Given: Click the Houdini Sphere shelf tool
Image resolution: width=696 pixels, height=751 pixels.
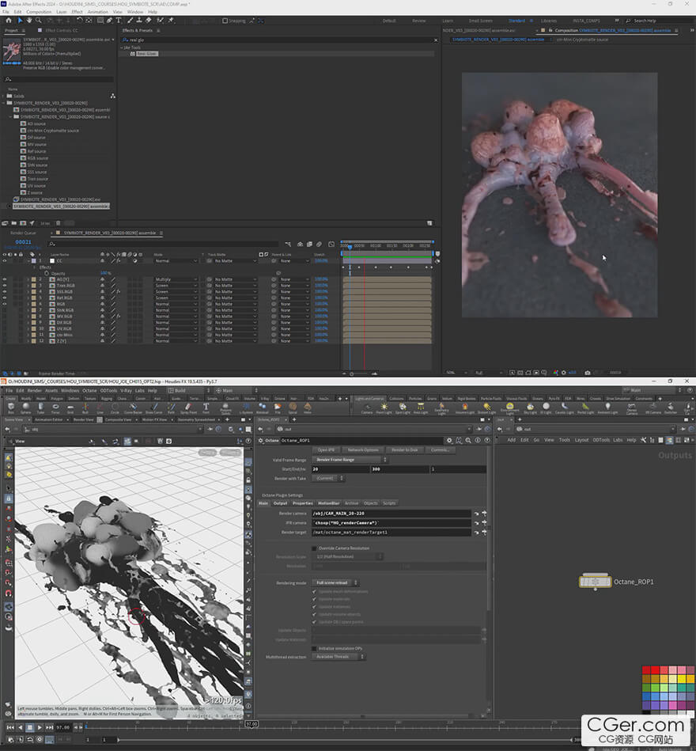Looking at the screenshot, I should click(26, 408).
